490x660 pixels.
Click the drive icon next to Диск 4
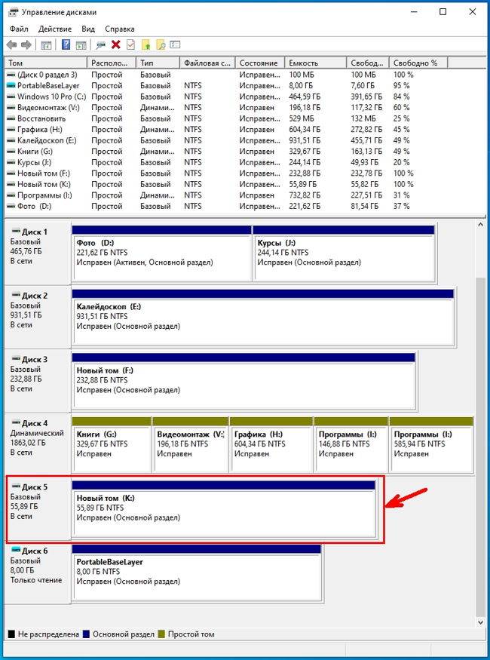[16, 422]
